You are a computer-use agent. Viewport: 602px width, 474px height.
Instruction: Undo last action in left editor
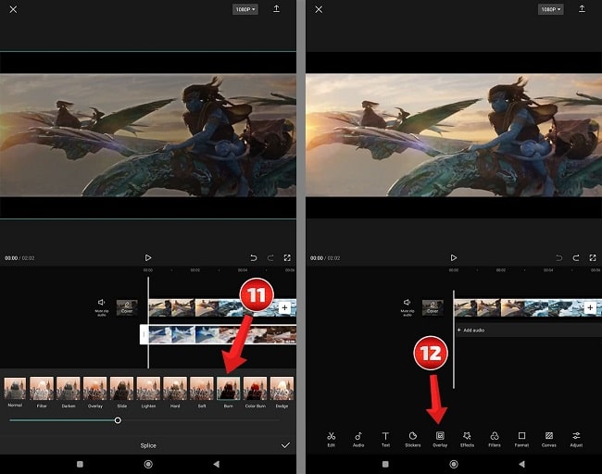click(254, 258)
